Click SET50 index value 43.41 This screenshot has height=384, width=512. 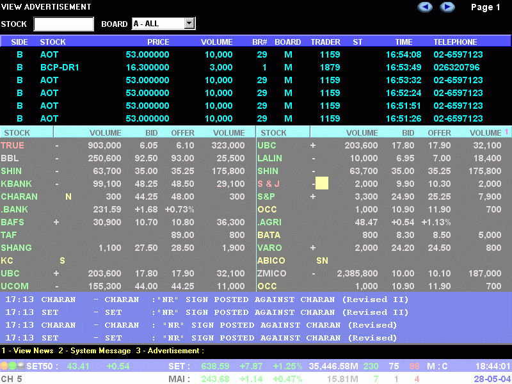[x=77, y=366]
